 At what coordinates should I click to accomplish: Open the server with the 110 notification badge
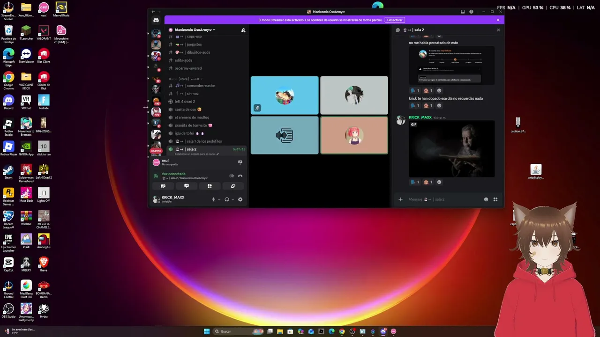click(156, 101)
